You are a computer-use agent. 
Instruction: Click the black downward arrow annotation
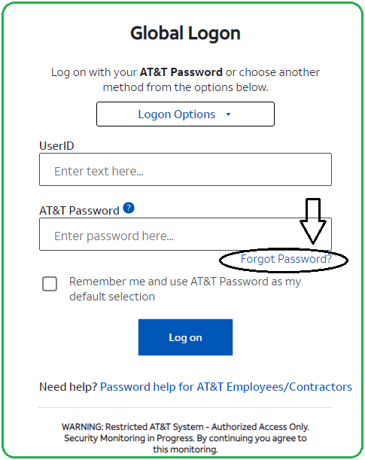pos(313,221)
